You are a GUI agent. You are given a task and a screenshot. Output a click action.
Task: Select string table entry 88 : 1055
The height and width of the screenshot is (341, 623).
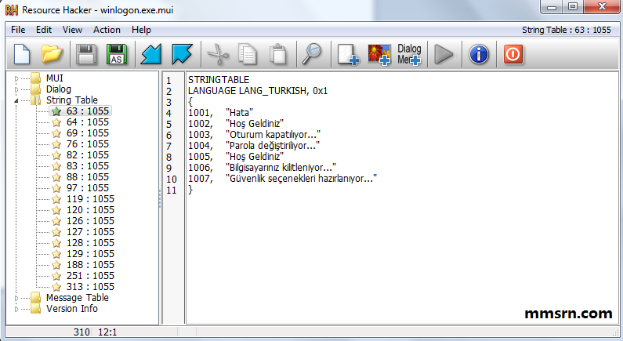point(88,177)
